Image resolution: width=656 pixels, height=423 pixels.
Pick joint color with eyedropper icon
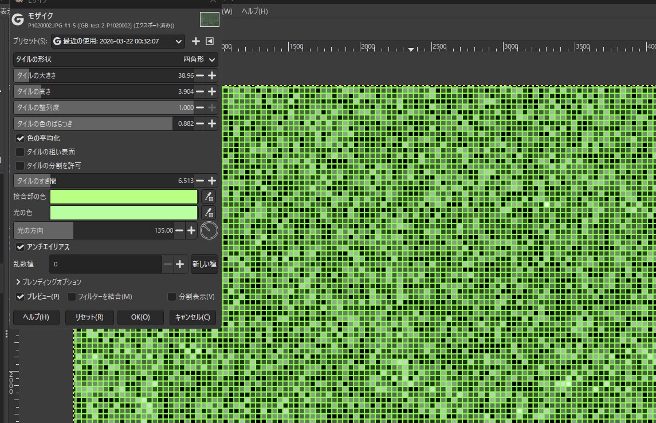(209, 197)
